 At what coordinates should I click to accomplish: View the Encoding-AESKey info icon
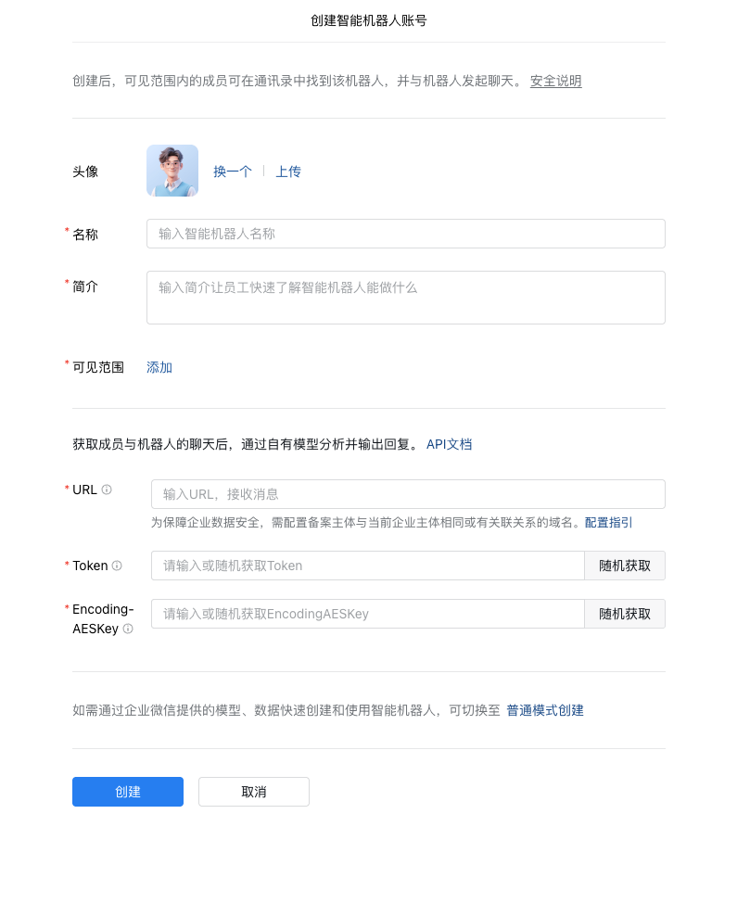pos(128,629)
